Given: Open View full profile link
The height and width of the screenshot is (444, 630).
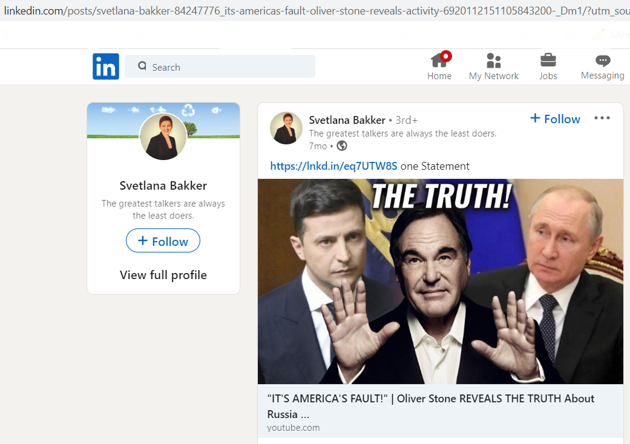Looking at the screenshot, I should coord(163,275).
